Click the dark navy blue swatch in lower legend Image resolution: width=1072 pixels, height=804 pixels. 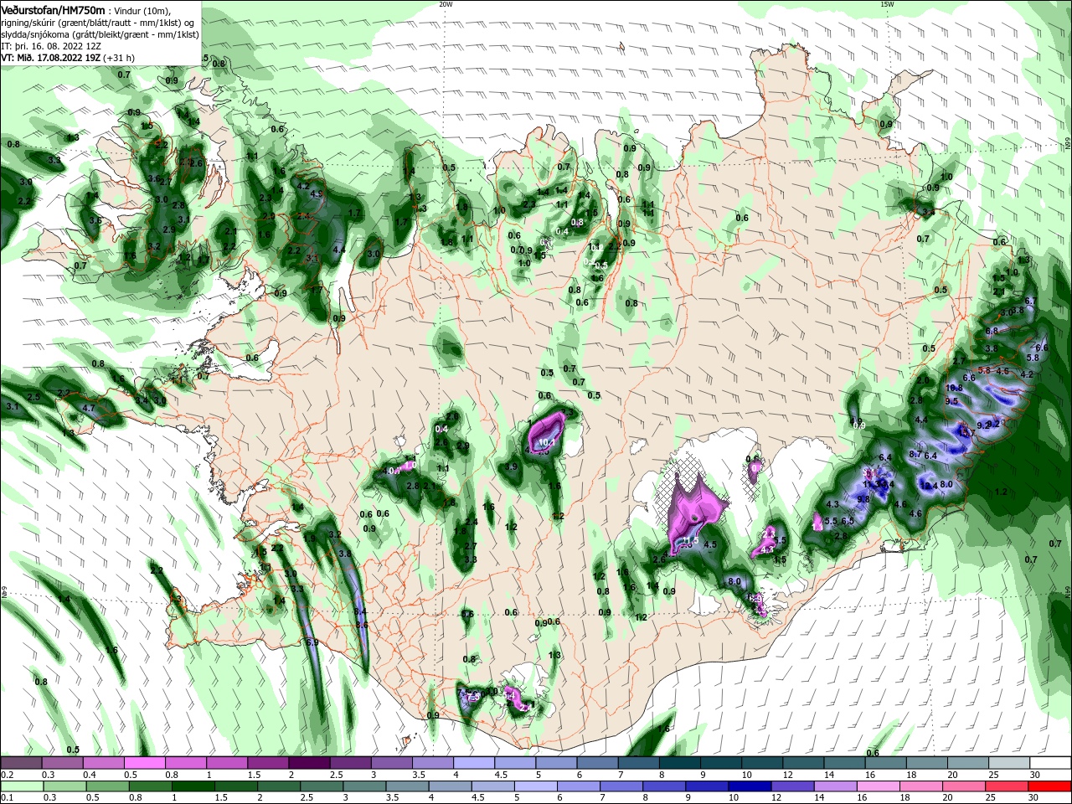(749, 786)
